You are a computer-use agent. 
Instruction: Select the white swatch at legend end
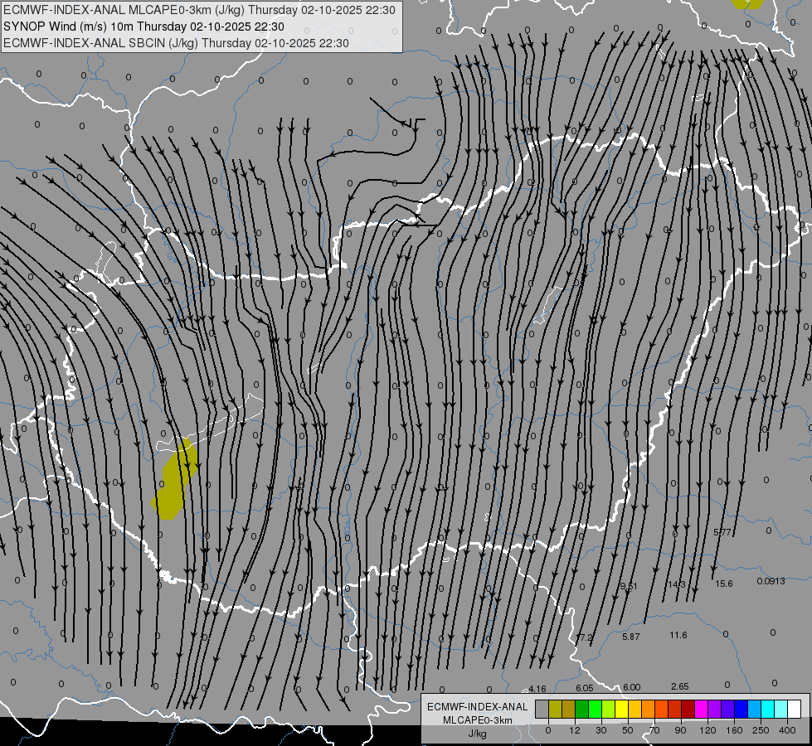pos(794,709)
